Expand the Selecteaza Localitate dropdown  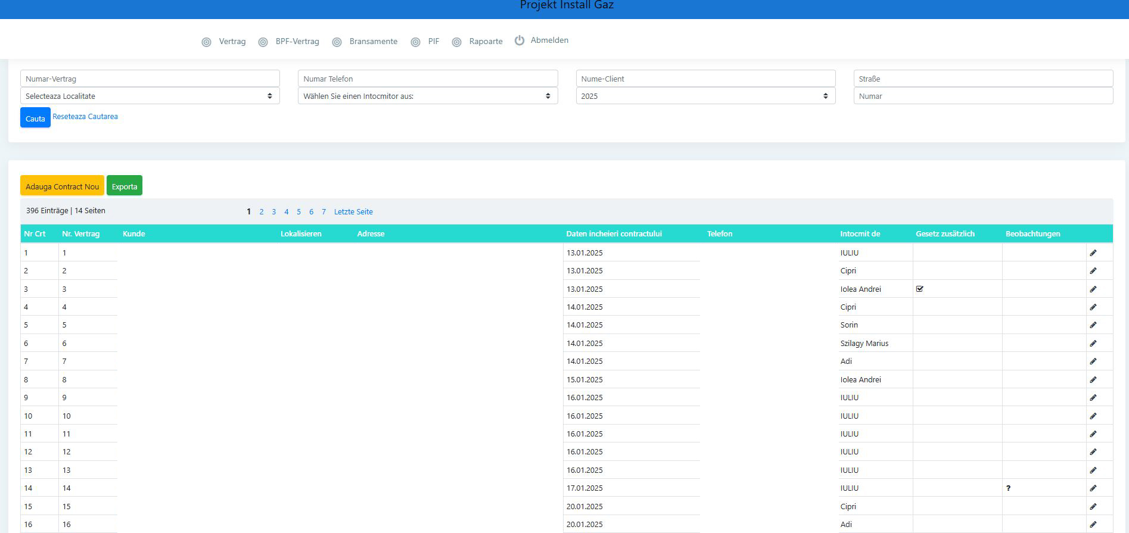150,96
